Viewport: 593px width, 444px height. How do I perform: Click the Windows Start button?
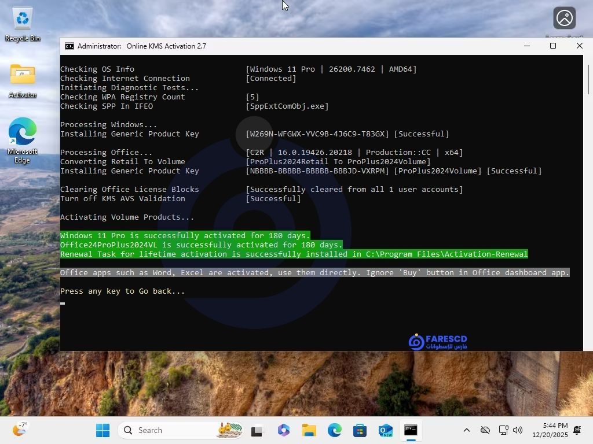(103, 431)
